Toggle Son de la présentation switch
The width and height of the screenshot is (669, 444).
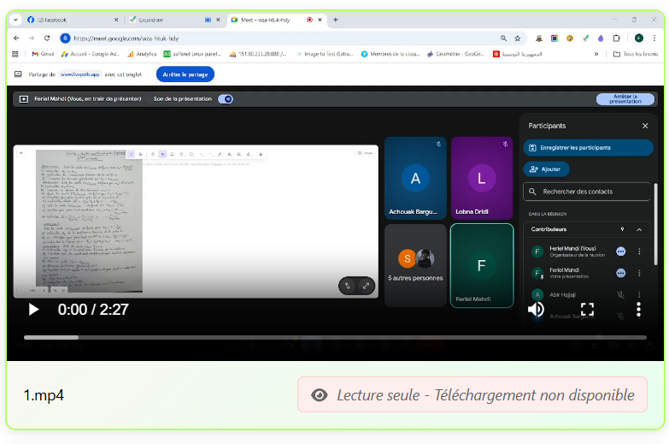(x=226, y=99)
